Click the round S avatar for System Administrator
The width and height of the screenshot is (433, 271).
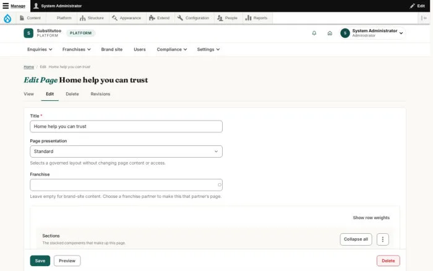345,33
